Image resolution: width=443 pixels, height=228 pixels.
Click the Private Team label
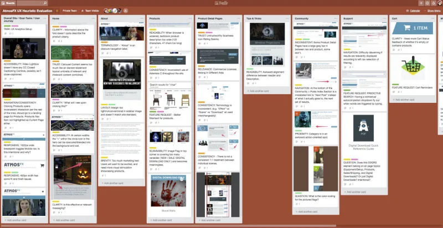click(70, 11)
